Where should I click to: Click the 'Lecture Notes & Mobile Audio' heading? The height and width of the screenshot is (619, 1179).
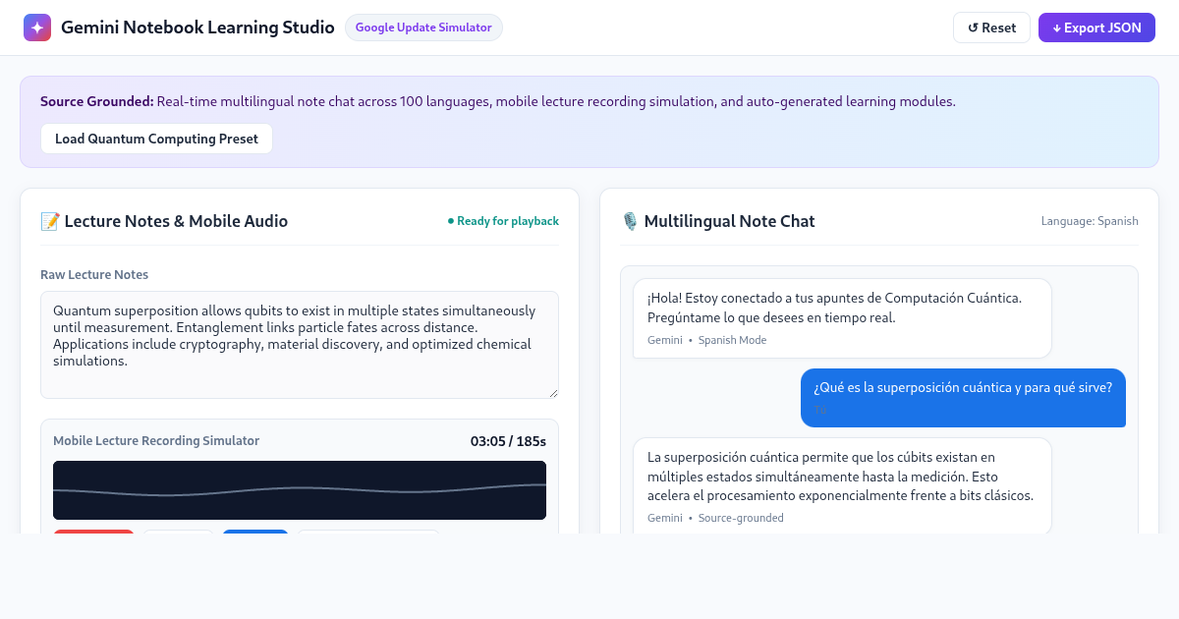pos(176,221)
